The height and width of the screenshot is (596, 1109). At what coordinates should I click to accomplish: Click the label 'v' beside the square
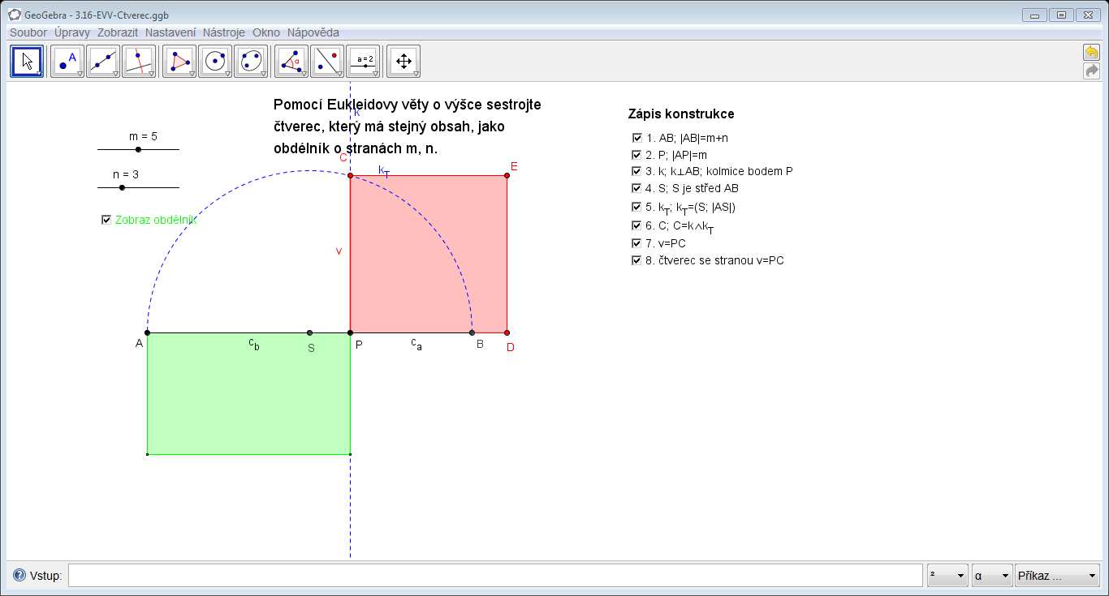coord(339,251)
